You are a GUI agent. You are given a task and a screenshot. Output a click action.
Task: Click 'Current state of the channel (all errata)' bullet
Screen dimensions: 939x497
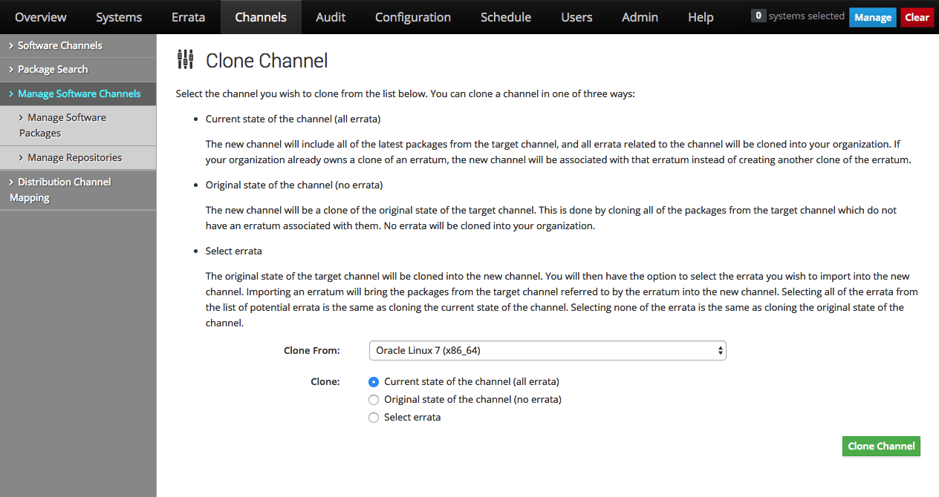click(293, 119)
